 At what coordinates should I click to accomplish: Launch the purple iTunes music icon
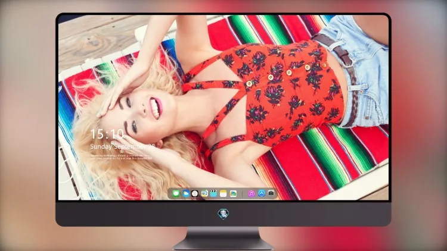(x=251, y=194)
